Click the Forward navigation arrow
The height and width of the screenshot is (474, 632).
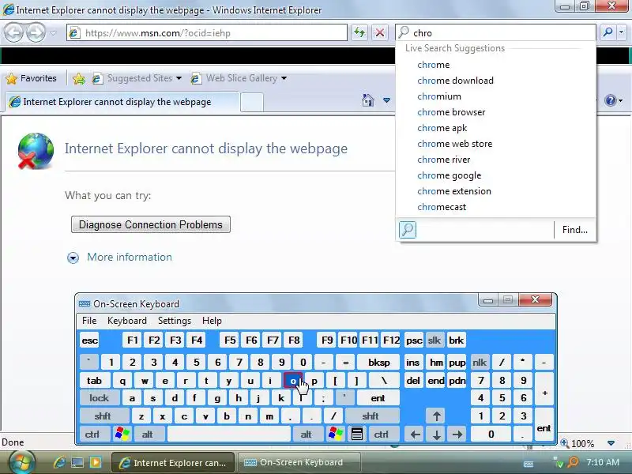[x=36, y=32]
